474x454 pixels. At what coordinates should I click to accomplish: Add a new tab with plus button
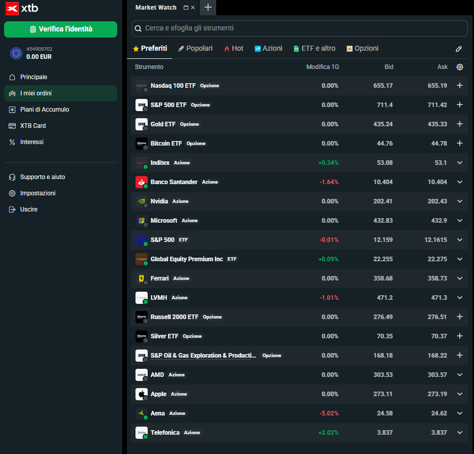[208, 8]
